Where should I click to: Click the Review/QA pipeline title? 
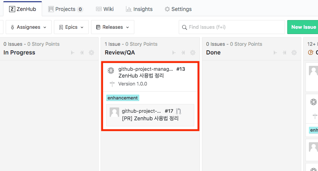120,53
